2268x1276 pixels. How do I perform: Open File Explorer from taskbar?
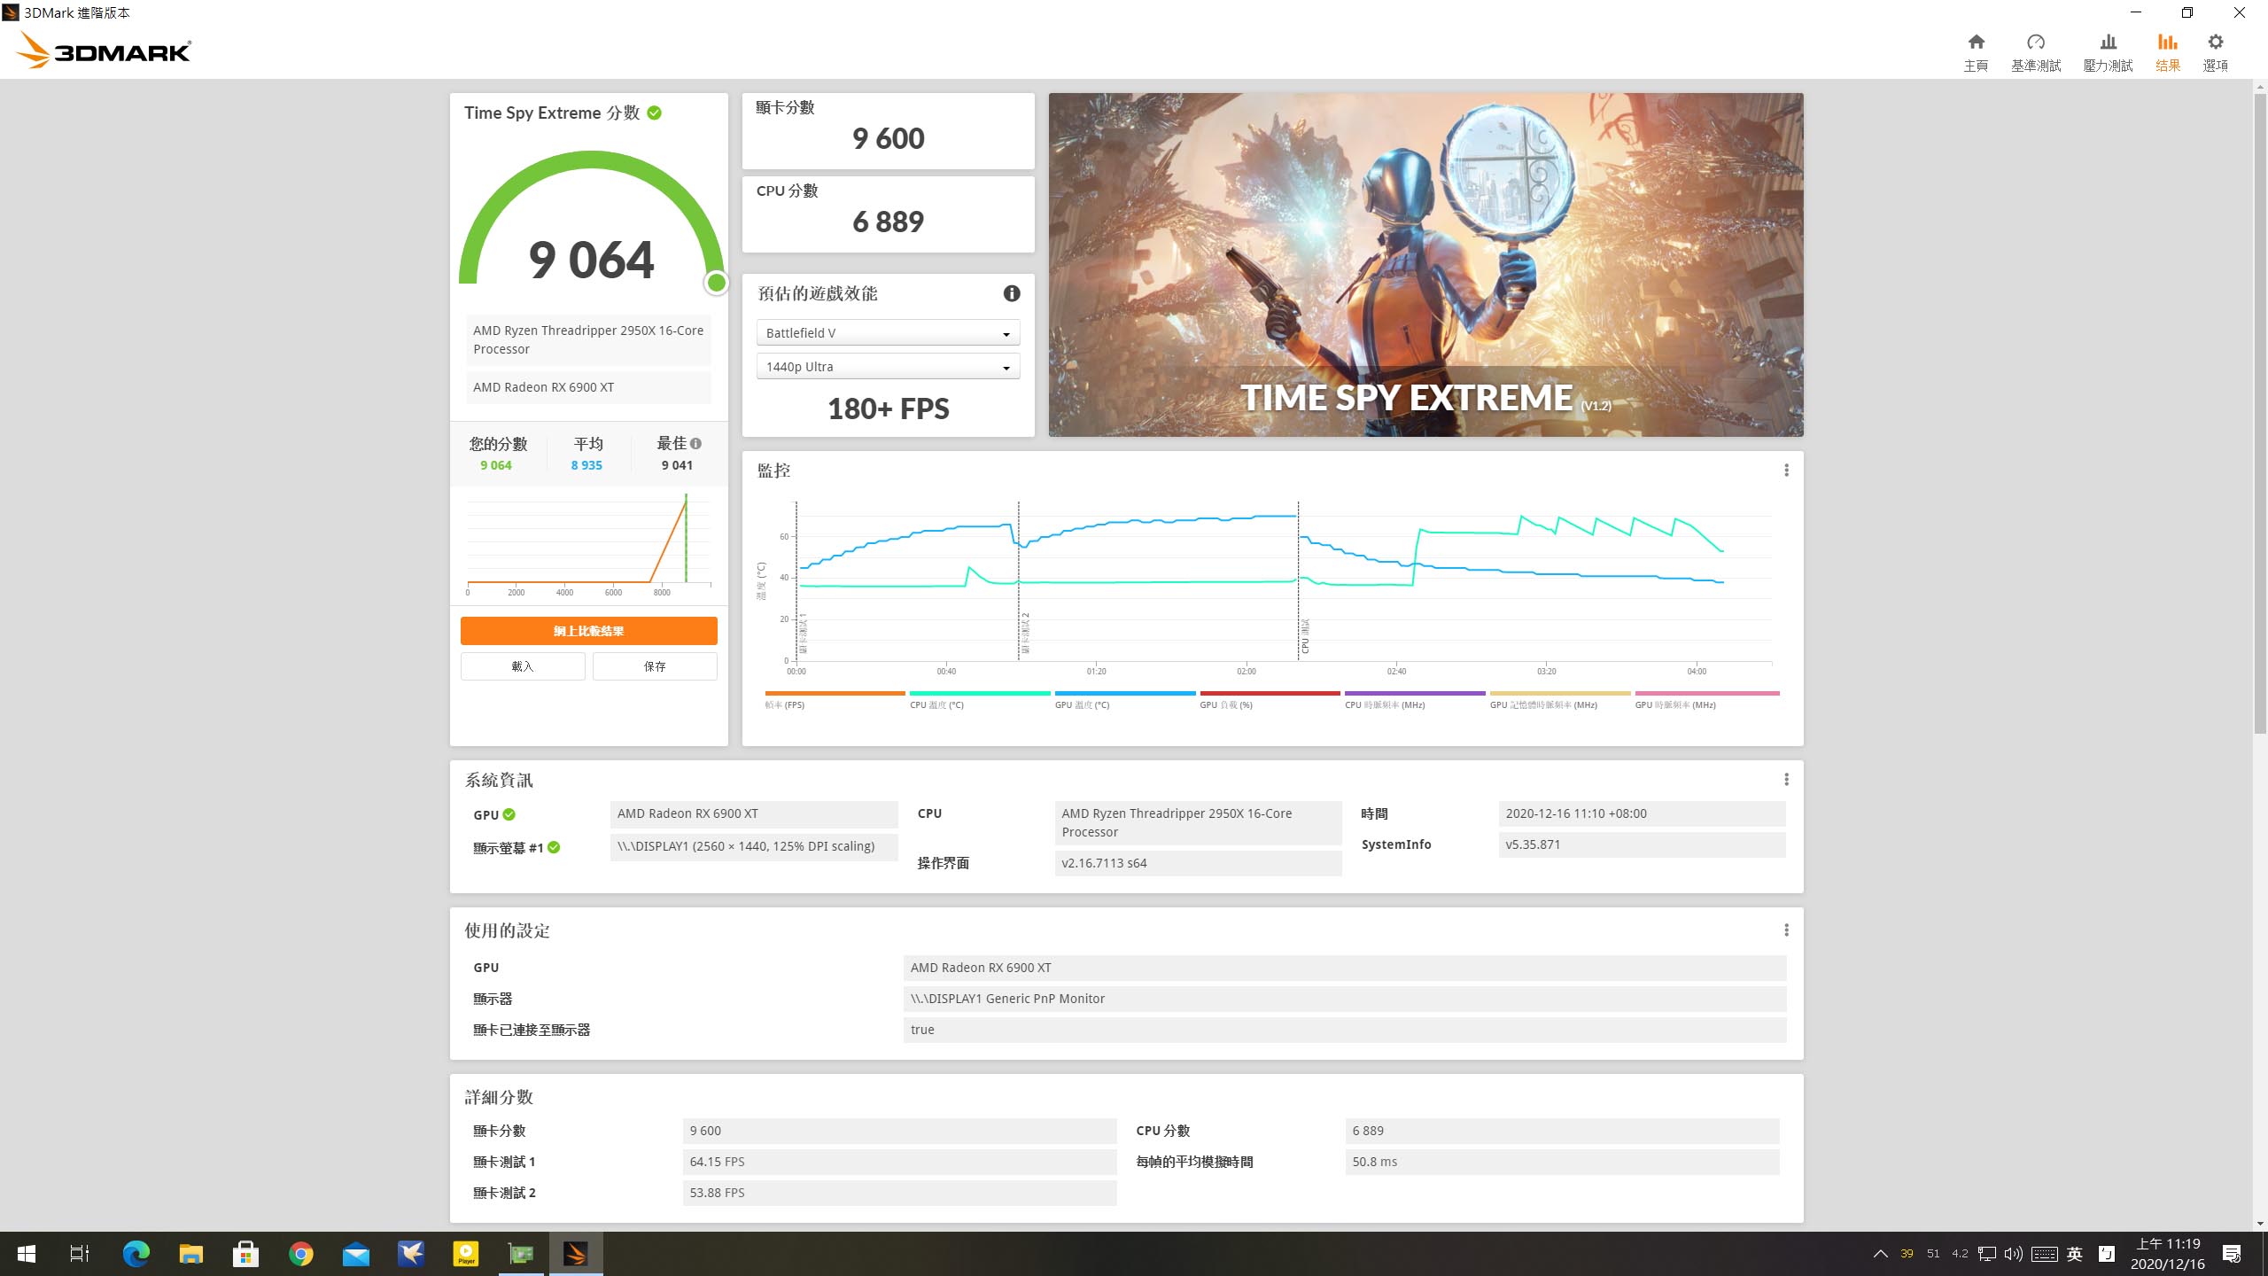[191, 1254]
